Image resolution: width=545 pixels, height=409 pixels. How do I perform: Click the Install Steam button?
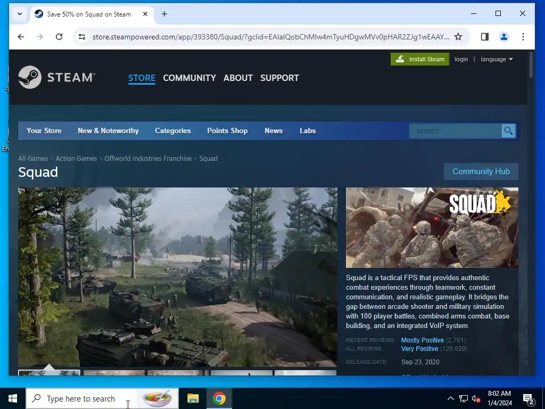pos(420,59)
